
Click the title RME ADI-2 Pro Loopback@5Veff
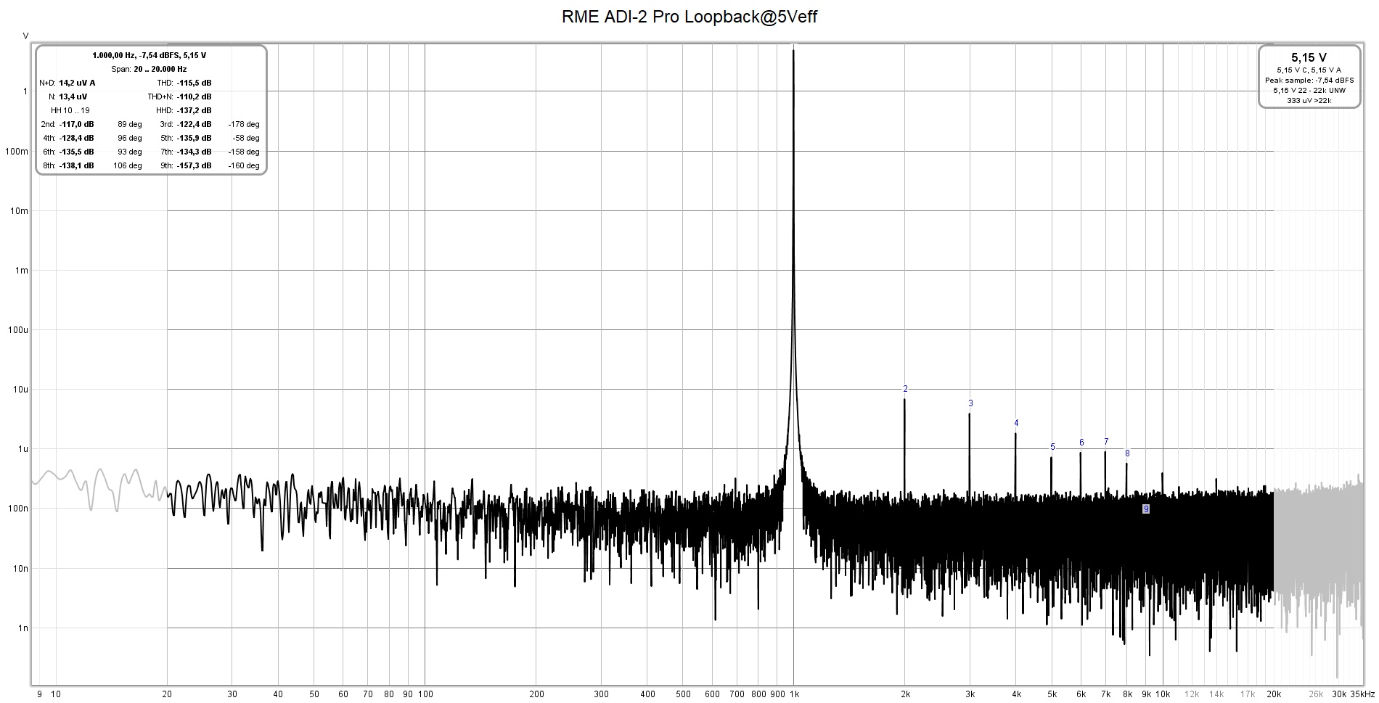689,17
